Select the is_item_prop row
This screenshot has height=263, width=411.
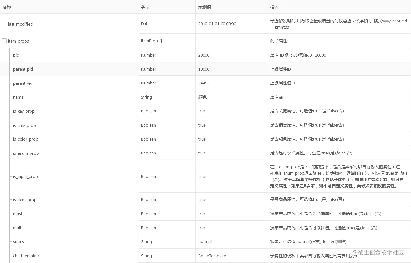(25, 200)
